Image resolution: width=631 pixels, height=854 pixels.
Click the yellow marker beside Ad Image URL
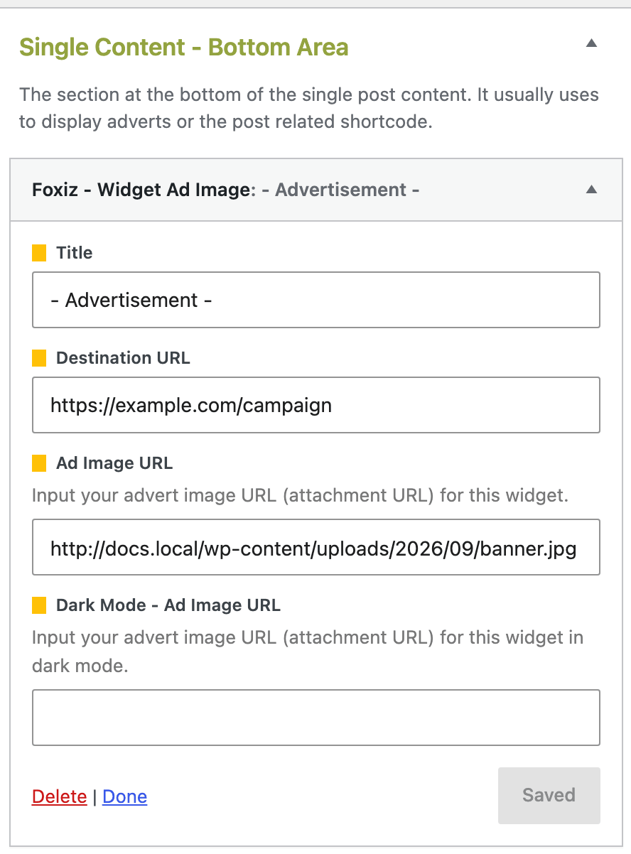point(39,463)
